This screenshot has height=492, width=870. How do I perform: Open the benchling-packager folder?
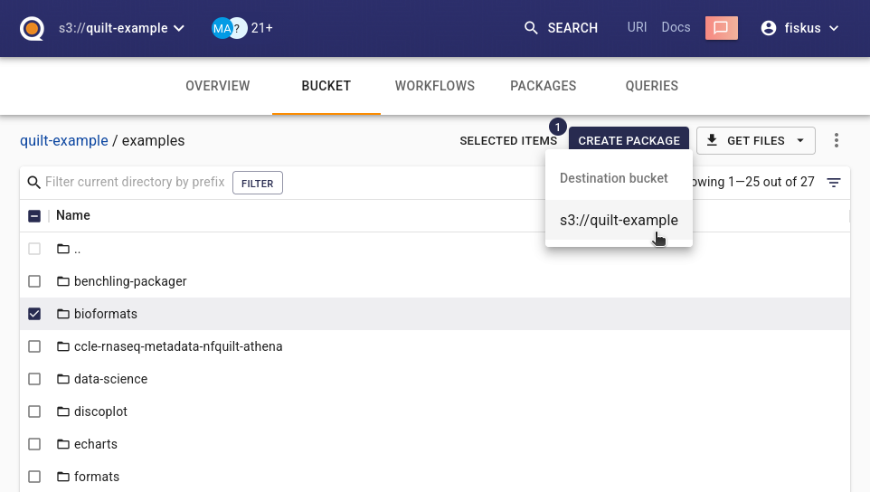click(x=130, y=281)
